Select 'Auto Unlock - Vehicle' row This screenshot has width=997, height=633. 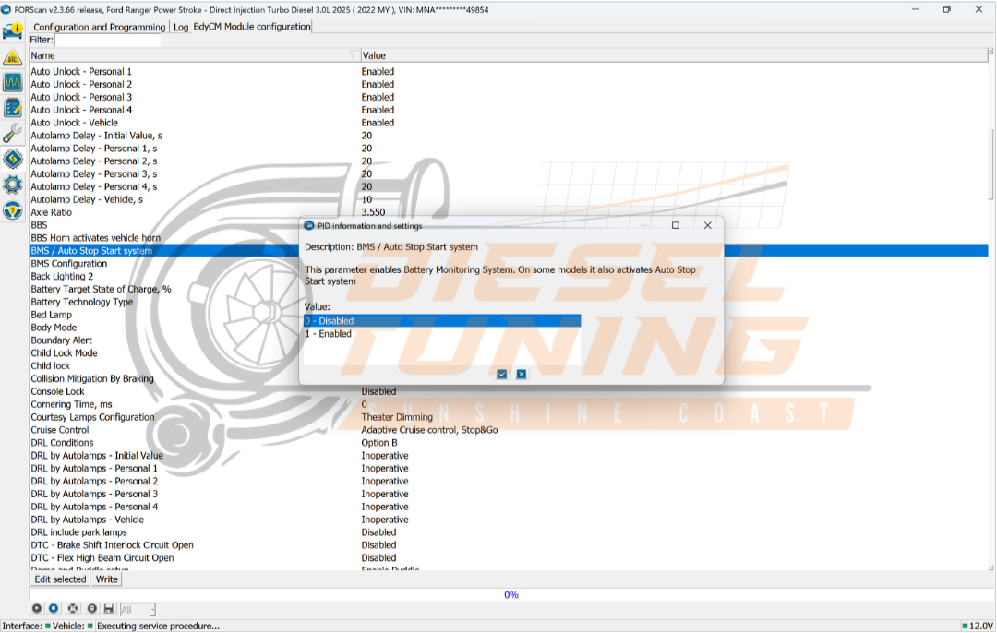509,123
